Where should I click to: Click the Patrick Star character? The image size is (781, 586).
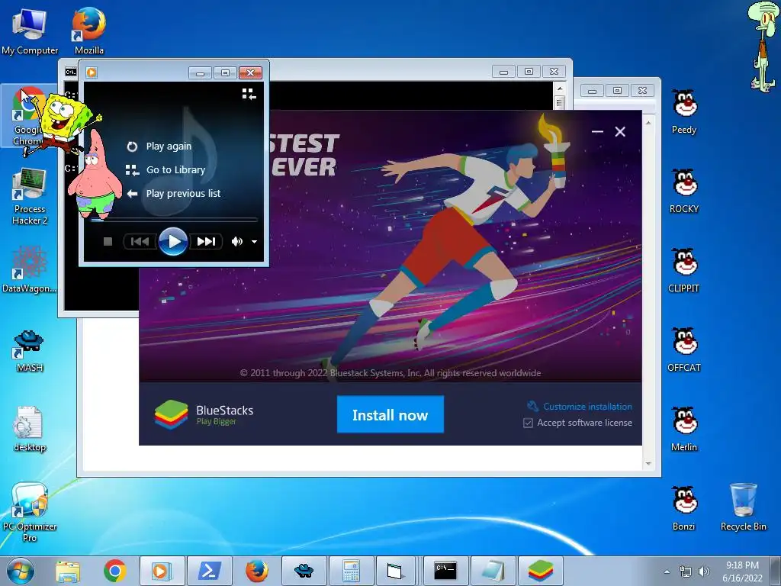(95, 175)
